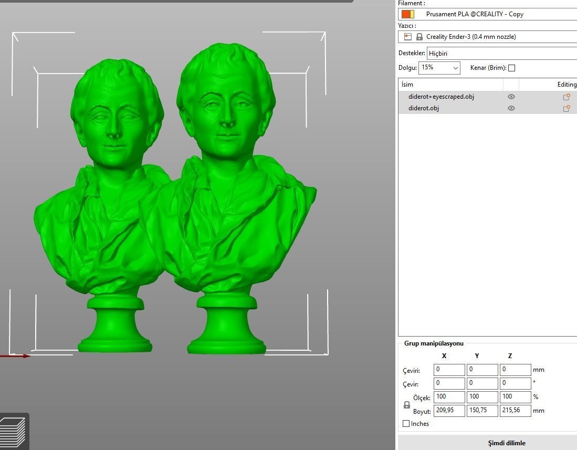Viewport: 577px width, 450px height.
Task: Click the İsim column header
Action: point(451,85)
